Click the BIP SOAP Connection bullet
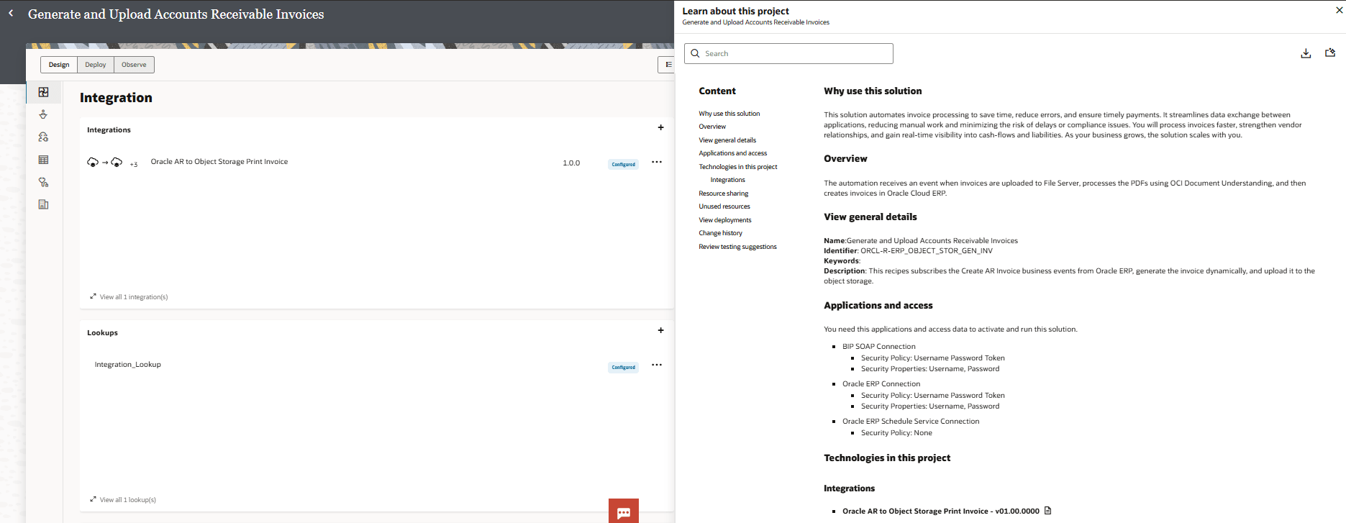1346x523 pixels. [x=878, y=347]
